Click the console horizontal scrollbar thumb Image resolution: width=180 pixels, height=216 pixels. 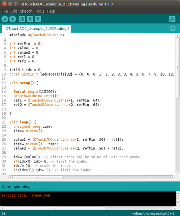[x=55, y=208]
